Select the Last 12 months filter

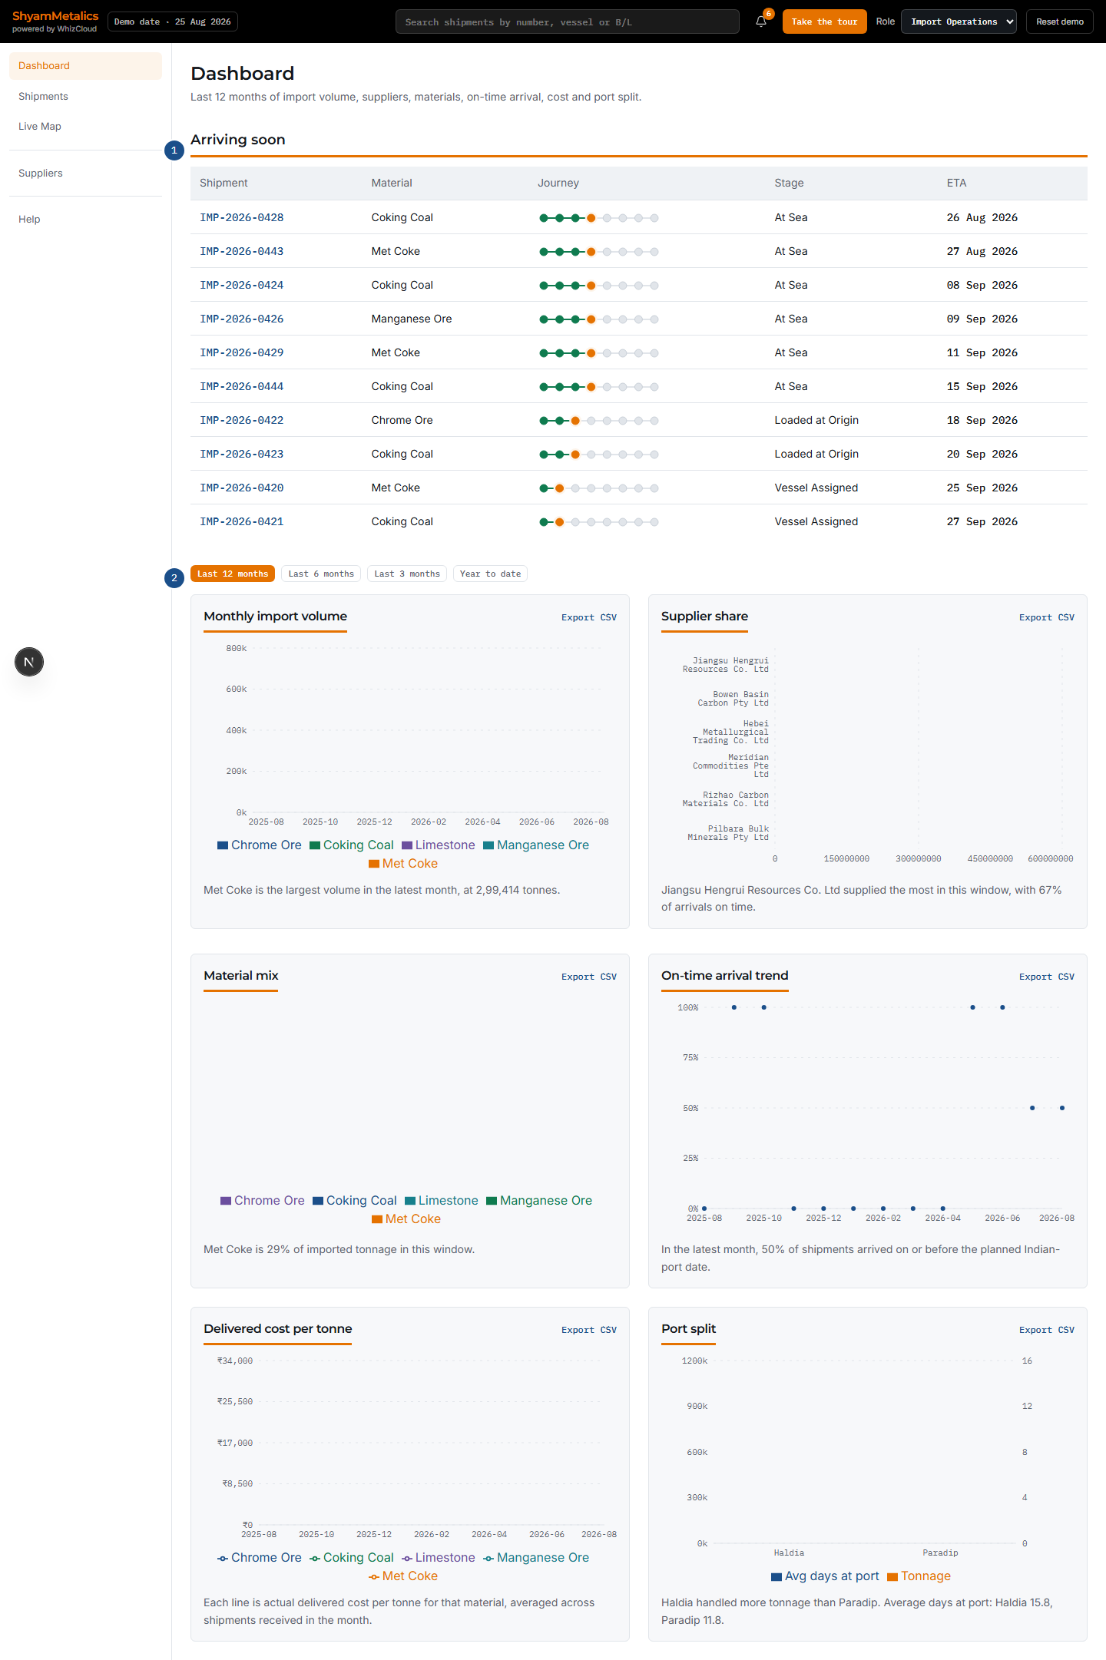(233, 574)
